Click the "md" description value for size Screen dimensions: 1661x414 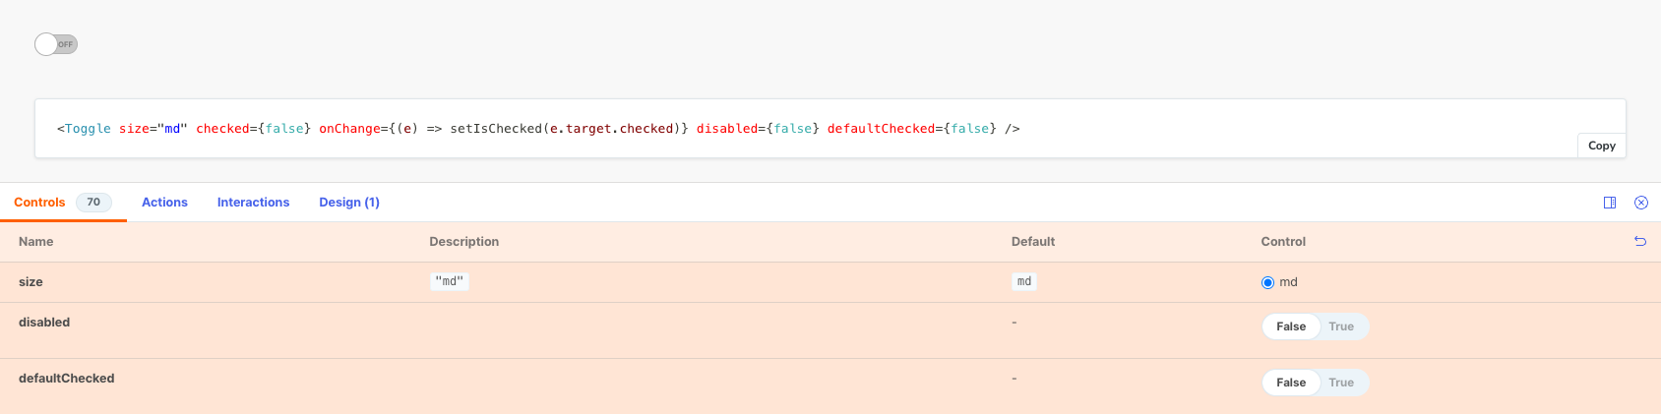(x=450, y=281)
